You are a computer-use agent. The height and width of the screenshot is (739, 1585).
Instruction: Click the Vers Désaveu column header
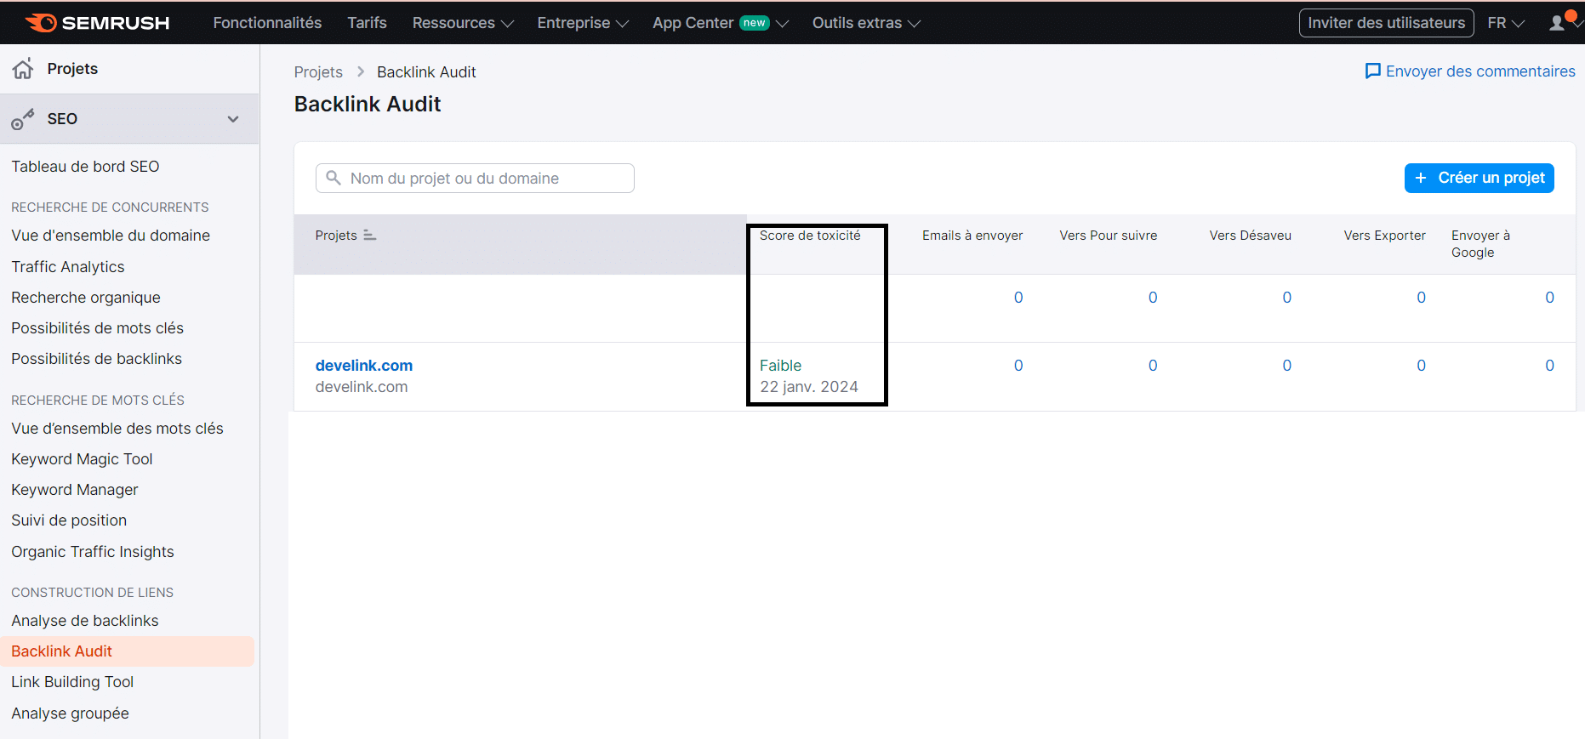click(1250, 236)
